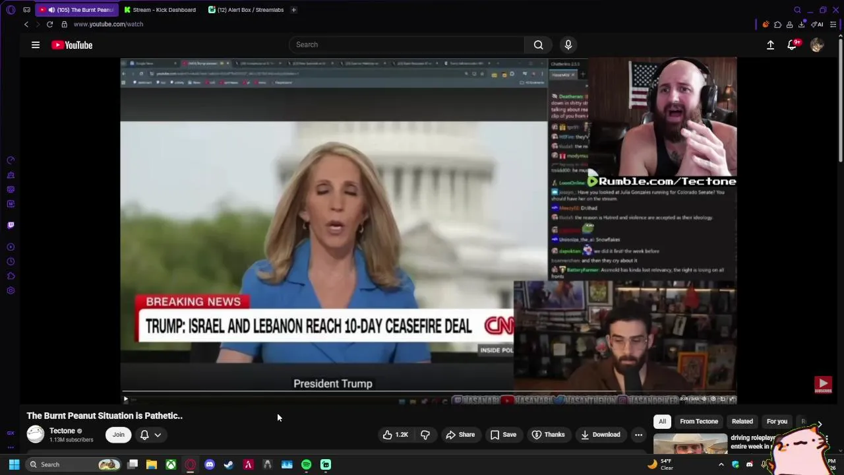Open browser tab search magnifier icon

click(x=797, y=10)
